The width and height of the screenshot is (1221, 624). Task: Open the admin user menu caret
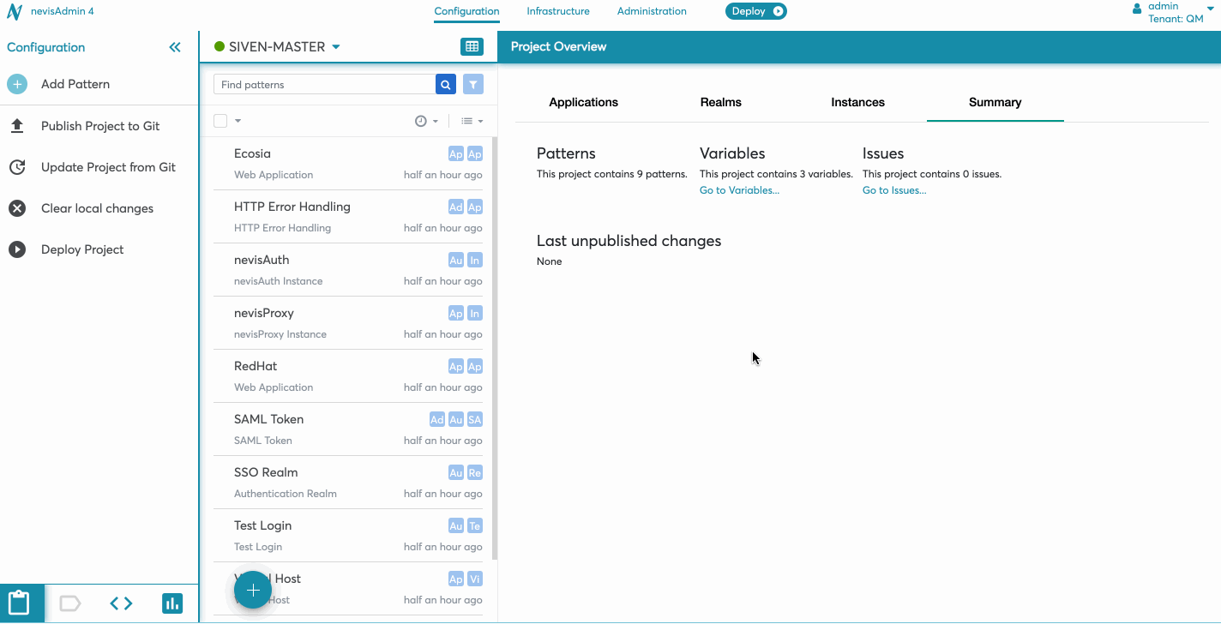click(1210, 8)
